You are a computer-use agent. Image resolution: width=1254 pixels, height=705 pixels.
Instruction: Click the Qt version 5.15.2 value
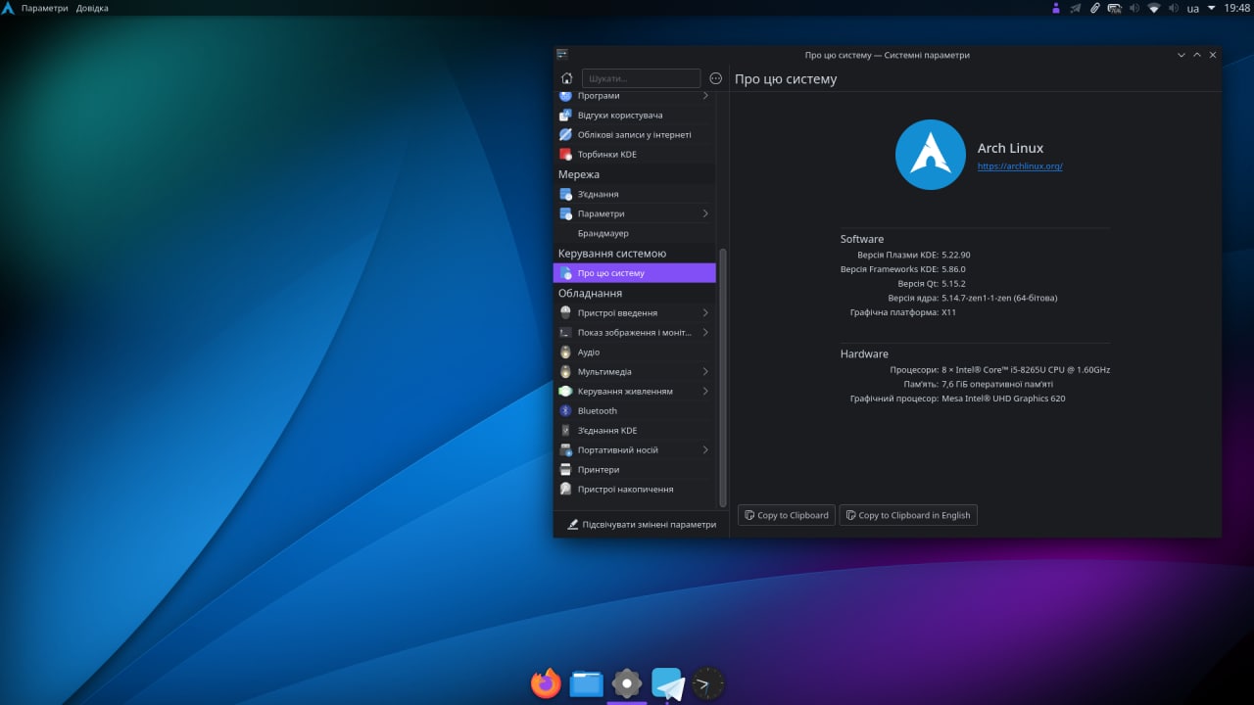coord(953,284)
